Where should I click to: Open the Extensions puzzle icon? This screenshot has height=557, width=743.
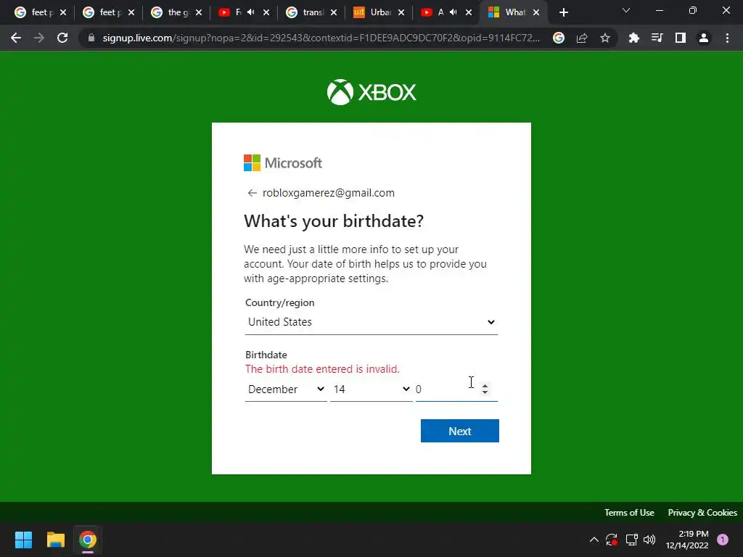634,38
